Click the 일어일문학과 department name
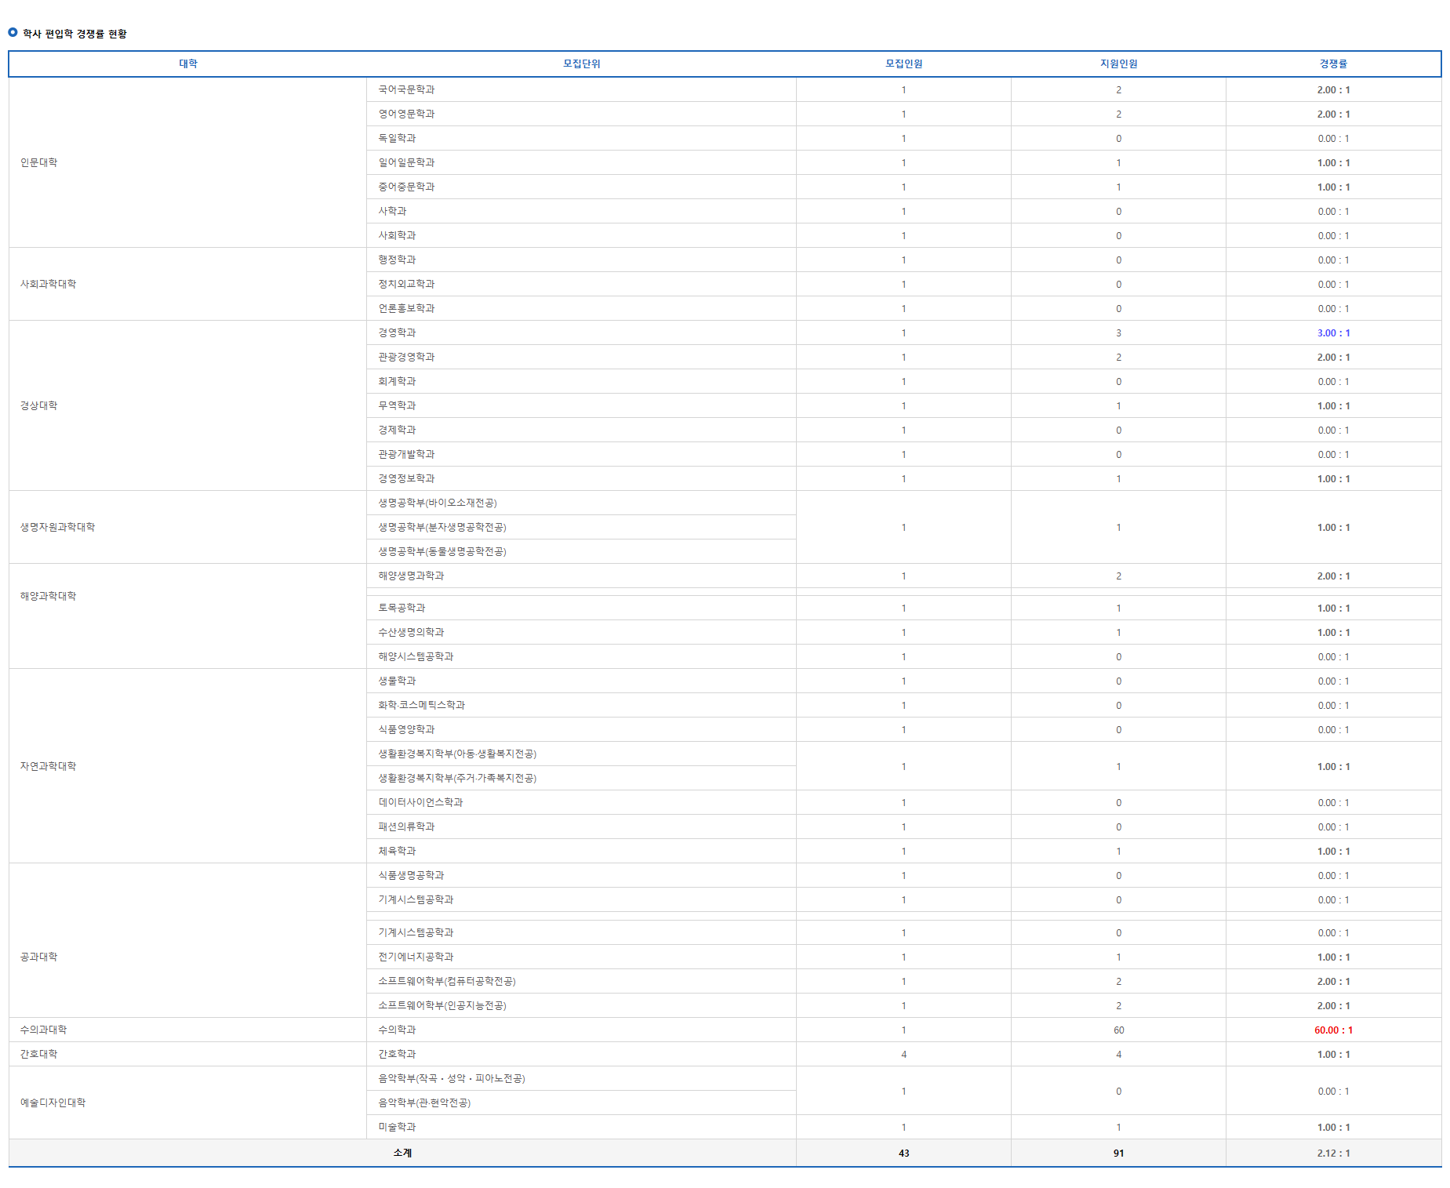1450x1188 pixels. [406, 162]
